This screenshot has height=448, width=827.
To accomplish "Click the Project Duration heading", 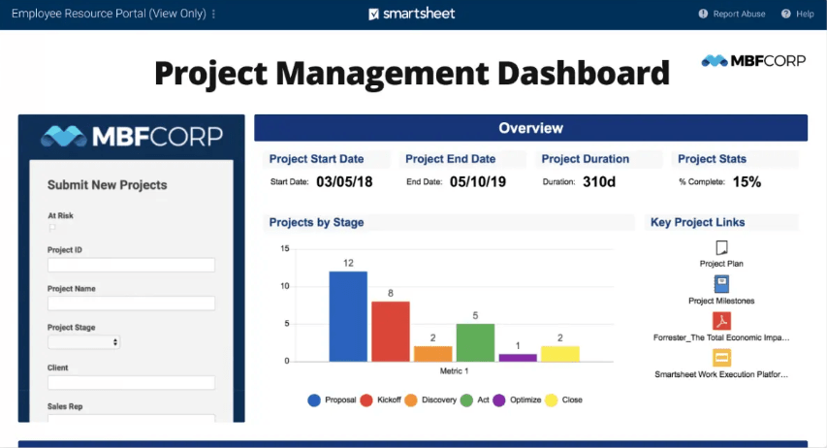I will pyautogui.click(x=586, y=159).
